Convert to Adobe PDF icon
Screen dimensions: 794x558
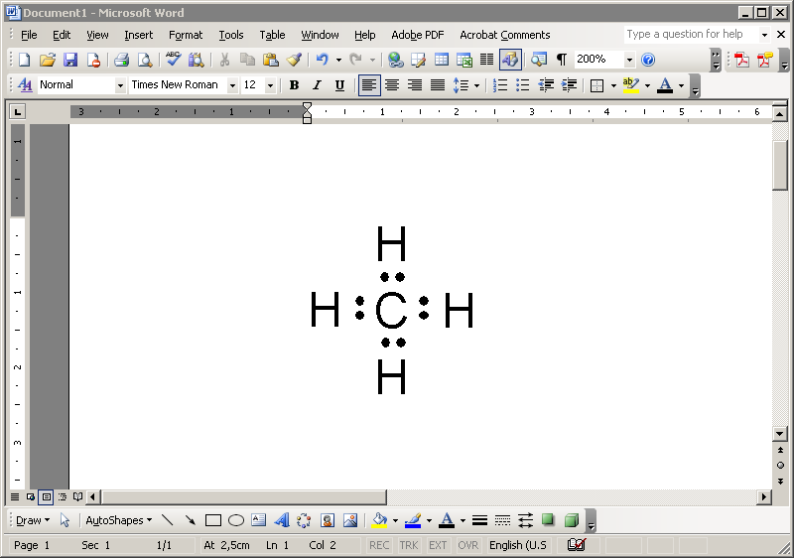coord(741,60)
